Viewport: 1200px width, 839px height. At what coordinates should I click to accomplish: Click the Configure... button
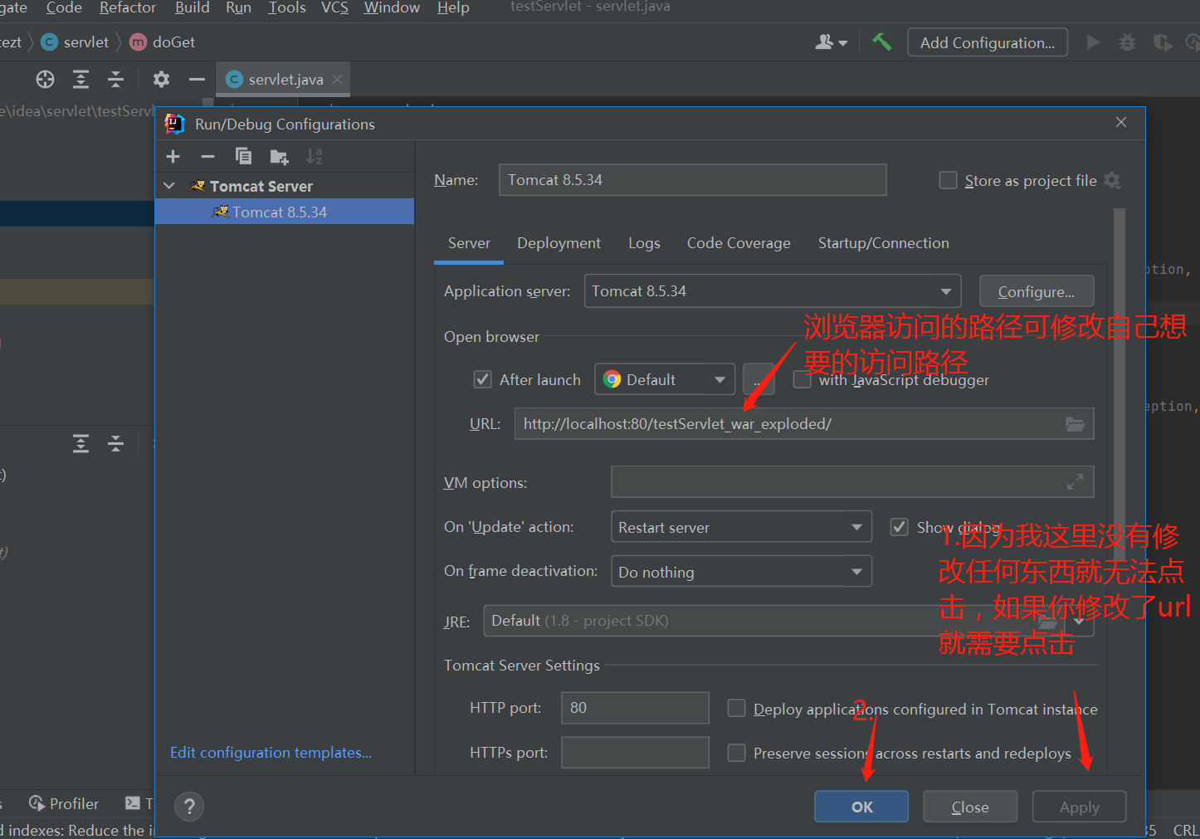click(x=1036, y=291)
